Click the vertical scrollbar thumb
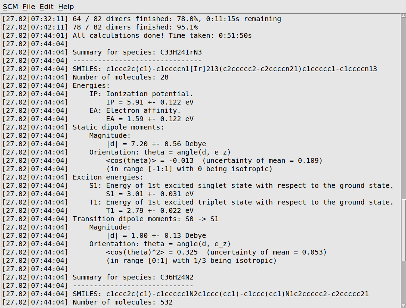The height and width of the screenshot is (308, 406). point(403,231)
